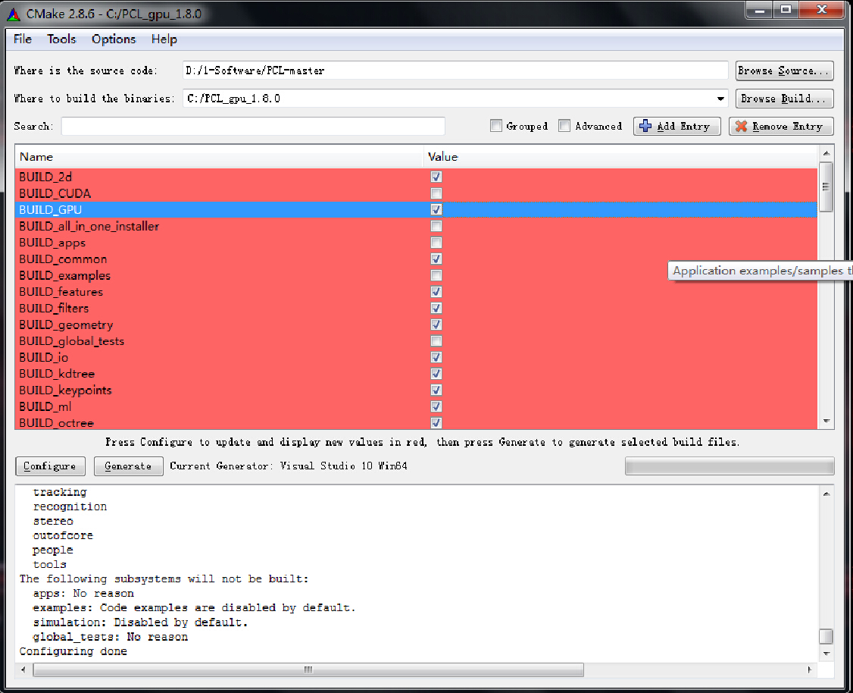
Task: Click in the Search input field
Action: [x=253, y=127]
